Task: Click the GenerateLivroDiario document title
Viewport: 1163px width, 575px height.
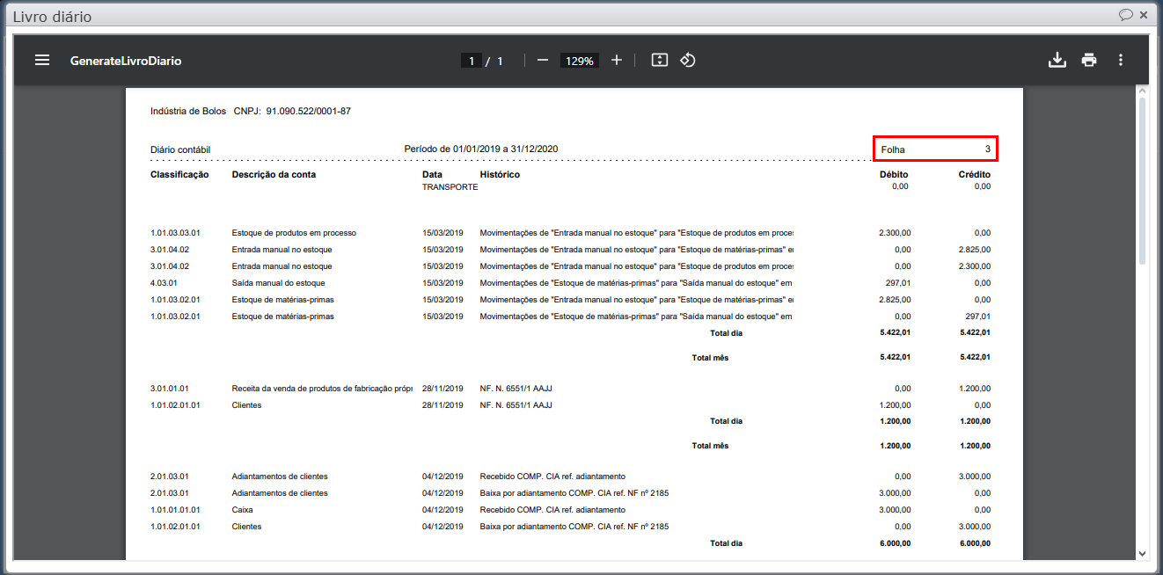Action: pyautogui.click(x=126, y=61)
